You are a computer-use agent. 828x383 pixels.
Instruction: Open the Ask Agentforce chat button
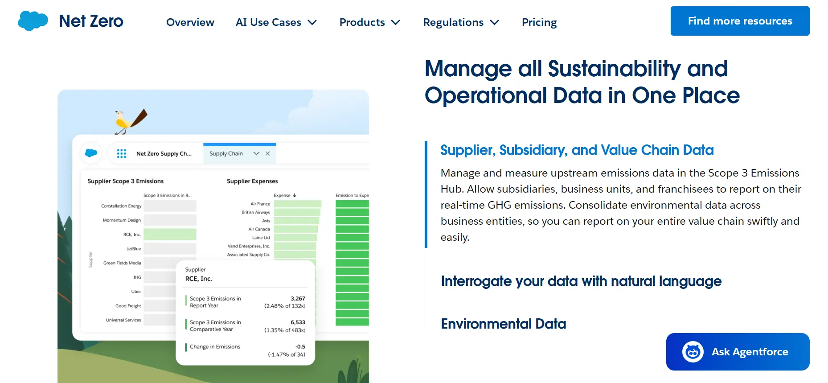click(x=738, y=352)
